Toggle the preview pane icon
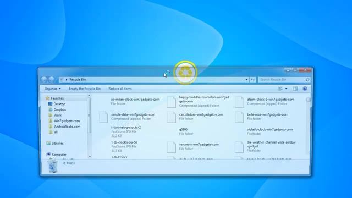Image resolution: width=352 pixels, height=198 pixels. tap(295, 89)
